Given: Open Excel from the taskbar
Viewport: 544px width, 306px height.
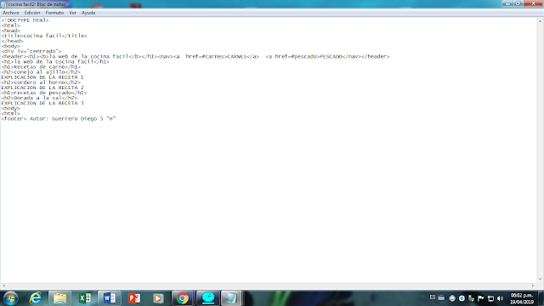Looking at the screenshot, I should click(x=85, y=298).
